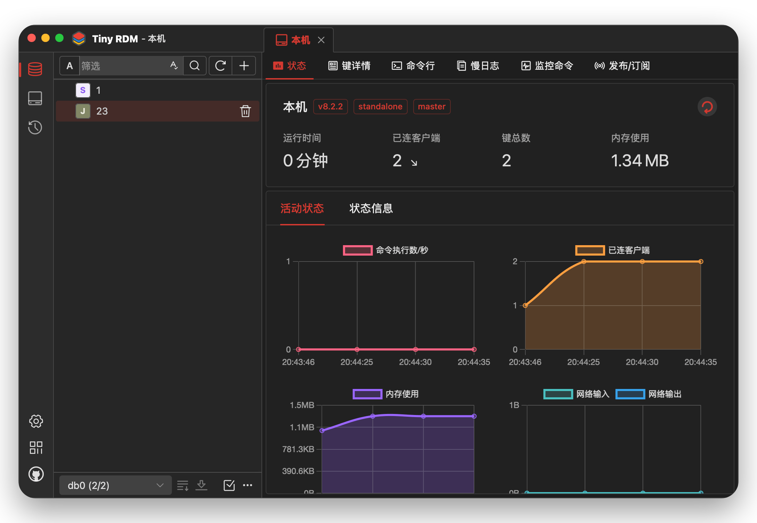The image size is (757, 523).
Task: Open the connections server sidebar icon
Action: (35, 98)
